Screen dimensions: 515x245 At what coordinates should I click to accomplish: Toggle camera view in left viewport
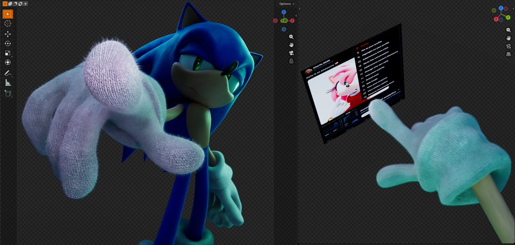click(291, 53)
